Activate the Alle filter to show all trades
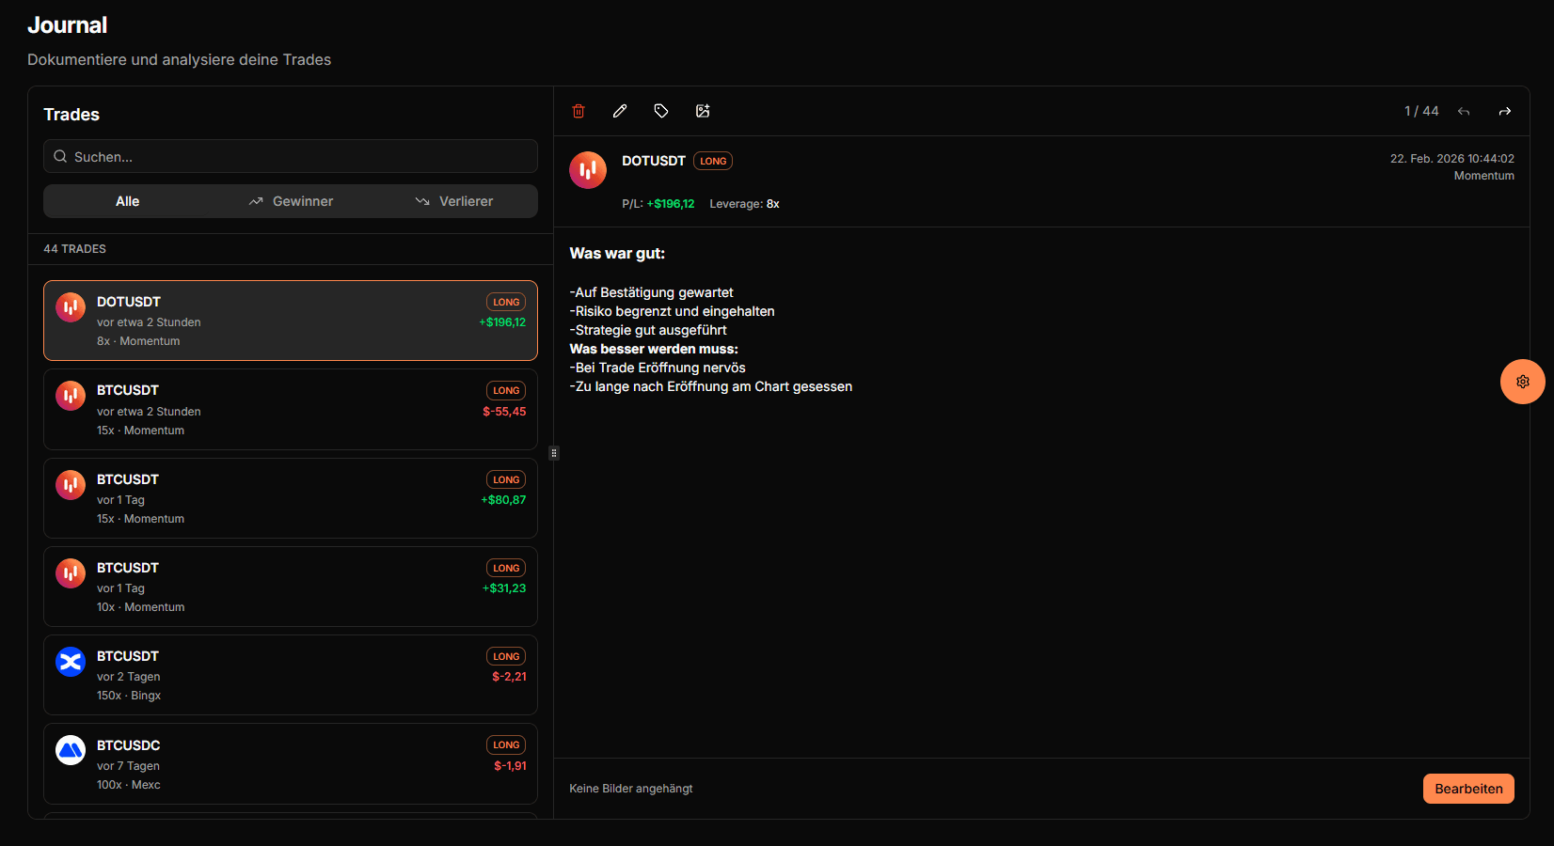 point(127,200)
